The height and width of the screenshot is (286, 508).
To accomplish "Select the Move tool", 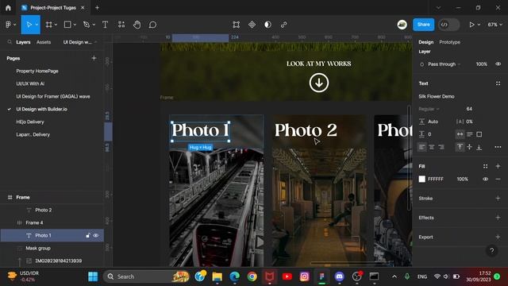I will click(29, 25).
